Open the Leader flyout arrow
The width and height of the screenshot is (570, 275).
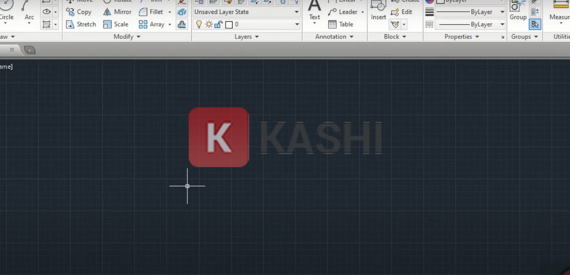(x=362, y=12)
